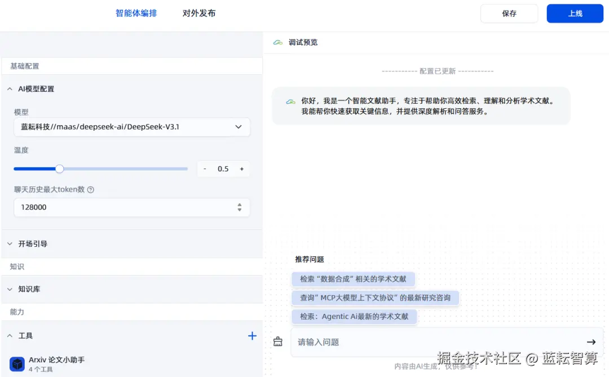Select suggestion 检索"数据合成"相关的学术文献

point(353,279)
